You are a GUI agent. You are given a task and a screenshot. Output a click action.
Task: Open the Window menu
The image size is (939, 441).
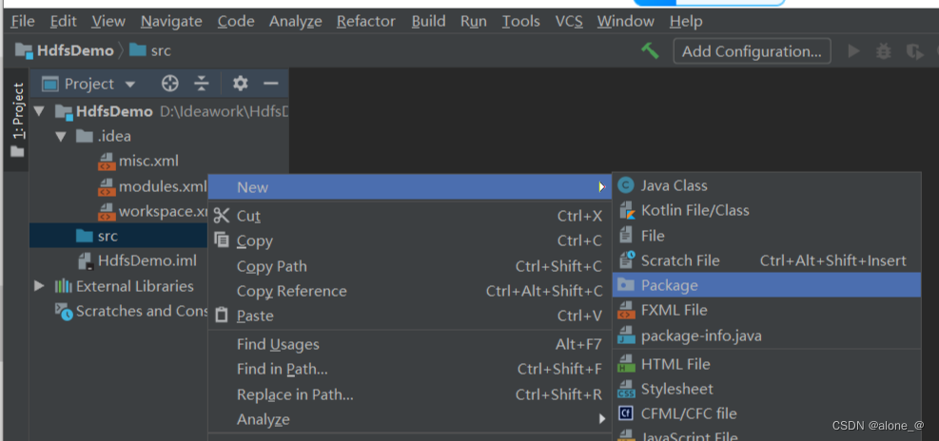pyautogui.click(x=625, y=22)
